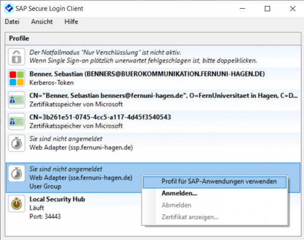Image resolution: width=304 pixels, height=240 pixels.
Task: Select "Anmelden..." in the context menu
Action: pos(179,193)
